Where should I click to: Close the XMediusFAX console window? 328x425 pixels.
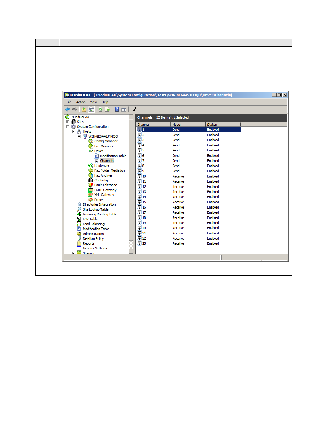click(285, 95)
